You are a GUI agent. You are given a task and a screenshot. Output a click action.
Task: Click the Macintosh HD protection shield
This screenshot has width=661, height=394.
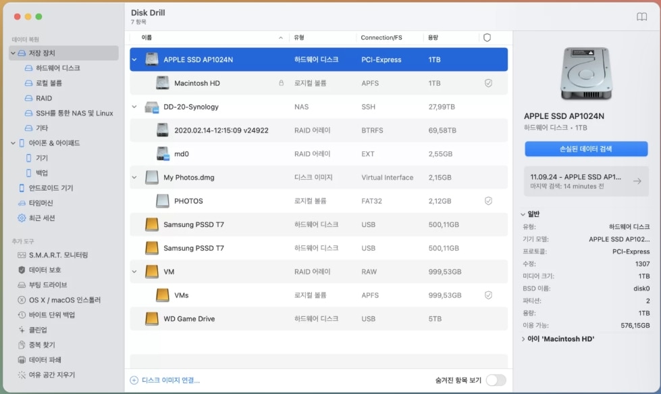click(x=488, y=83)
